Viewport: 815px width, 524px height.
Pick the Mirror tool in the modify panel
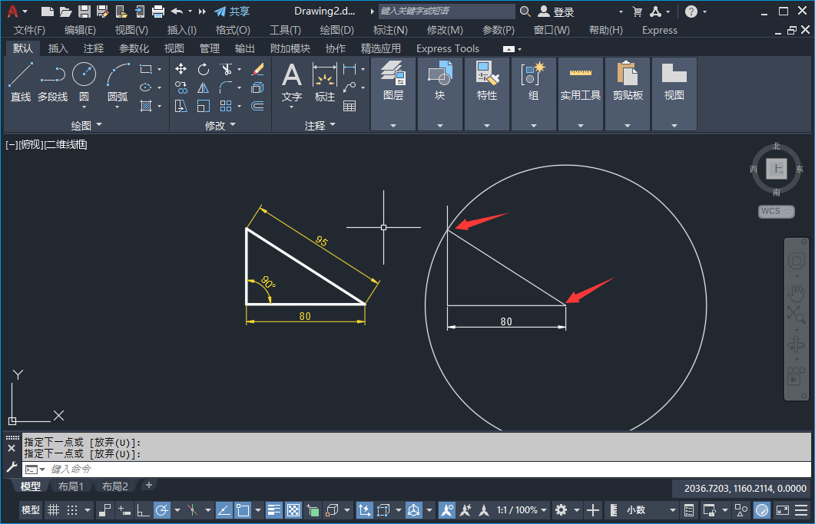tap(203, 87)
